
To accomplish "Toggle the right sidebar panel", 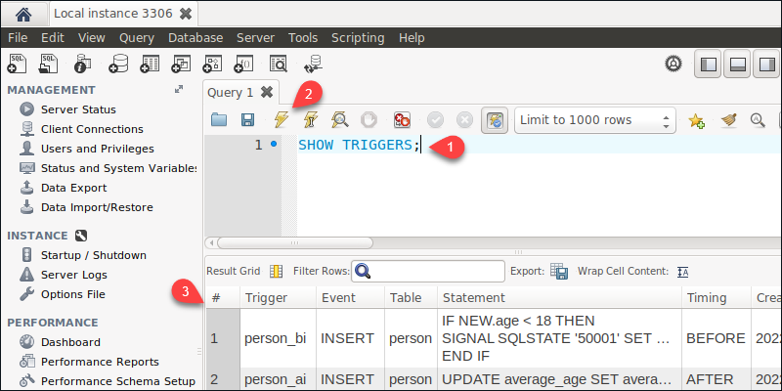I will [766, 65].
